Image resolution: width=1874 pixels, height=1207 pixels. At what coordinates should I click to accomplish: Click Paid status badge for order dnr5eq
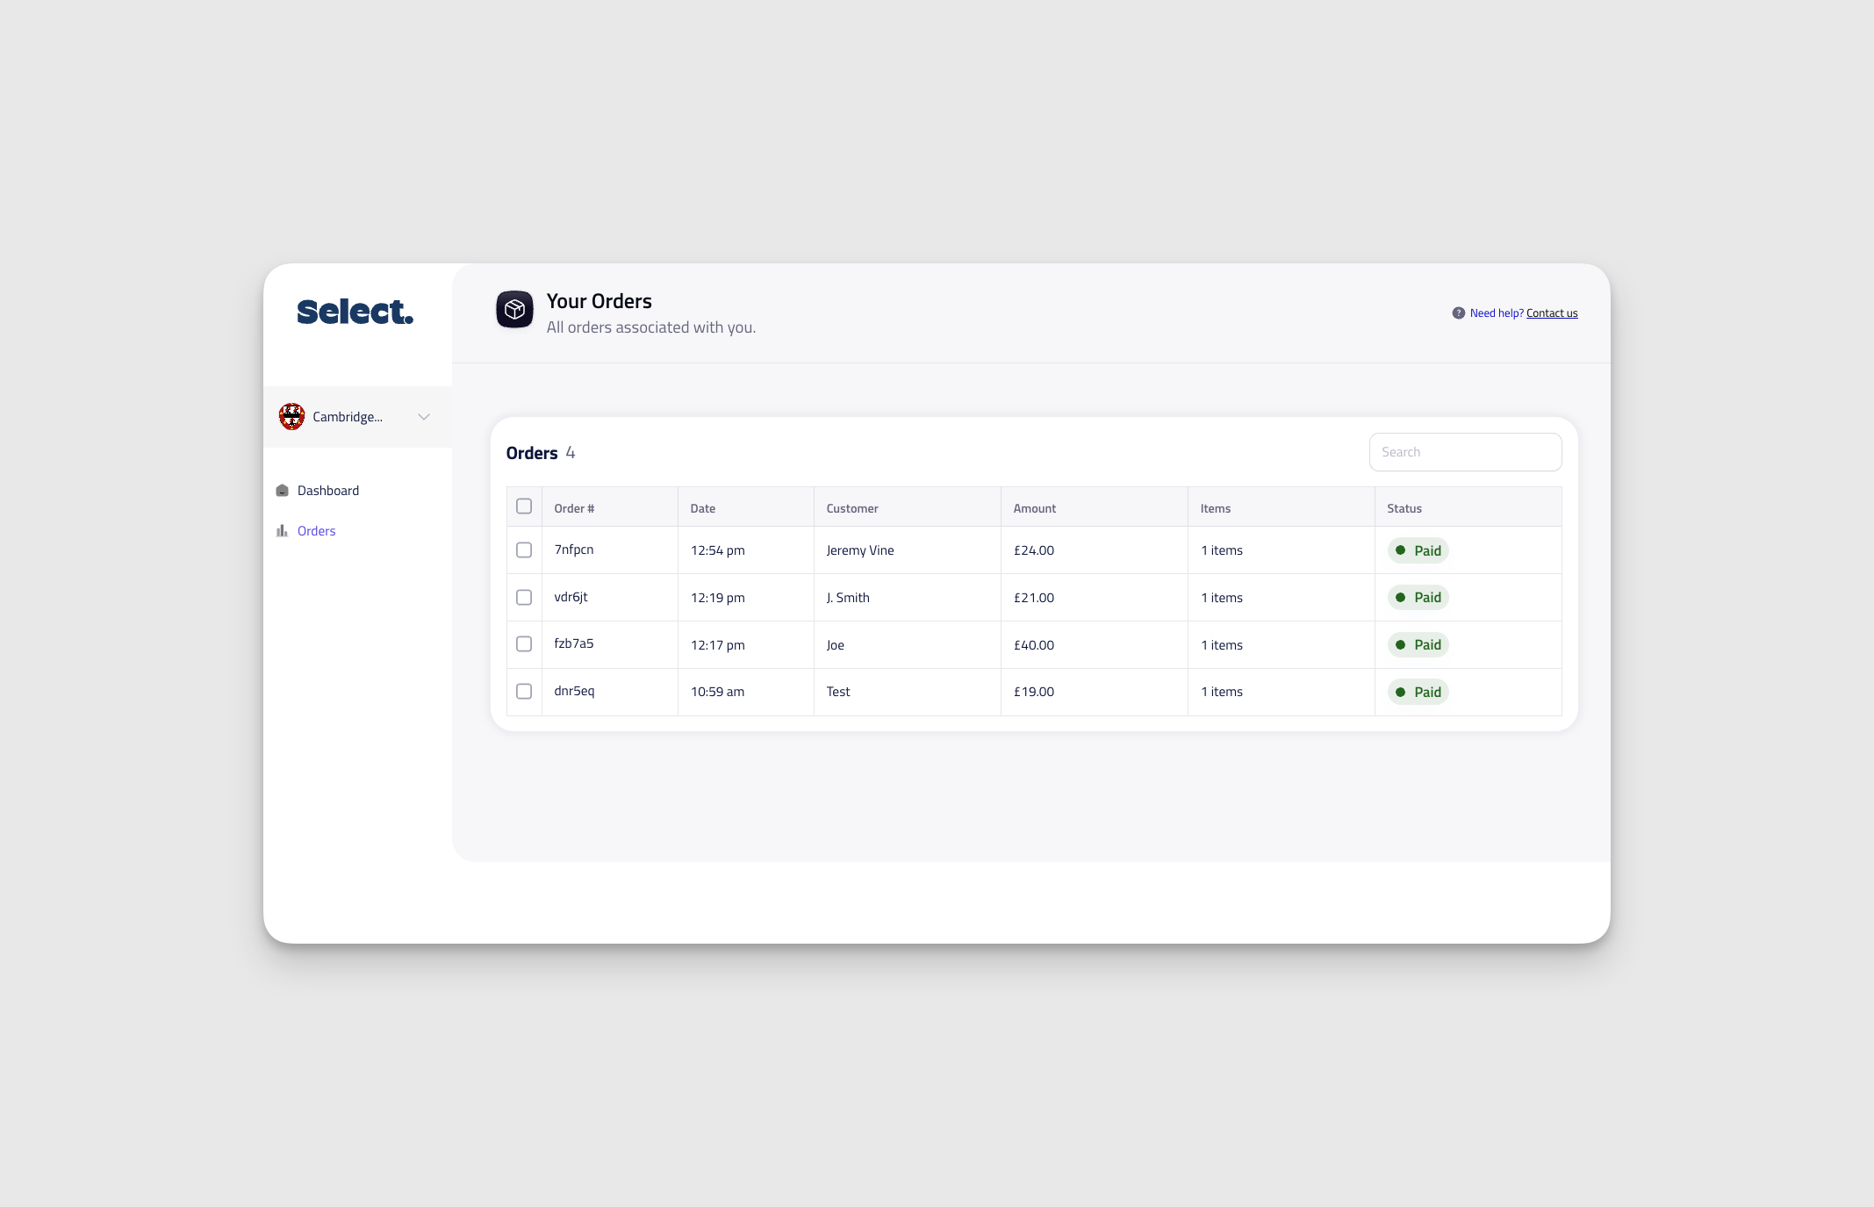(1418, 692)
